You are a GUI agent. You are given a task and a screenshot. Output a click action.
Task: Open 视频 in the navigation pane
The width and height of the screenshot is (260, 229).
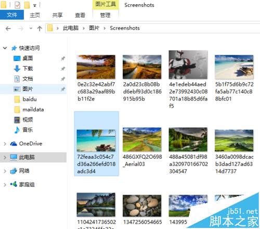point(28,120)
